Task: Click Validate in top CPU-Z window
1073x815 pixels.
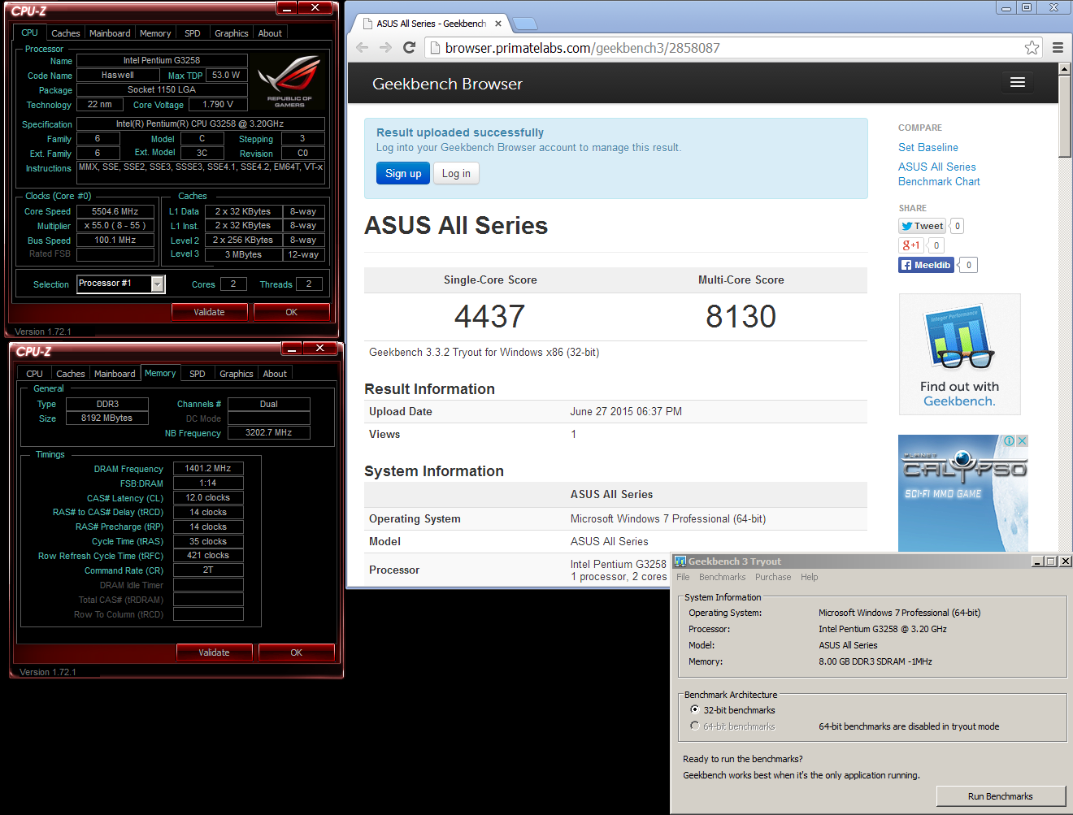Action: pyautogui.click(x=209, y=312)
